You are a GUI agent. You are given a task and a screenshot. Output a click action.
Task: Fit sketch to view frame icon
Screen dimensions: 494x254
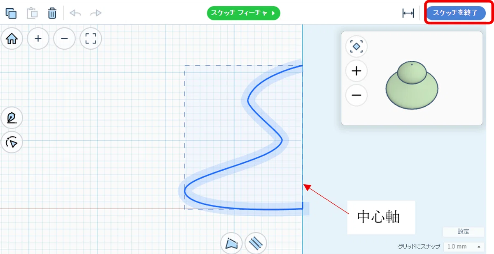pos(91,39)
